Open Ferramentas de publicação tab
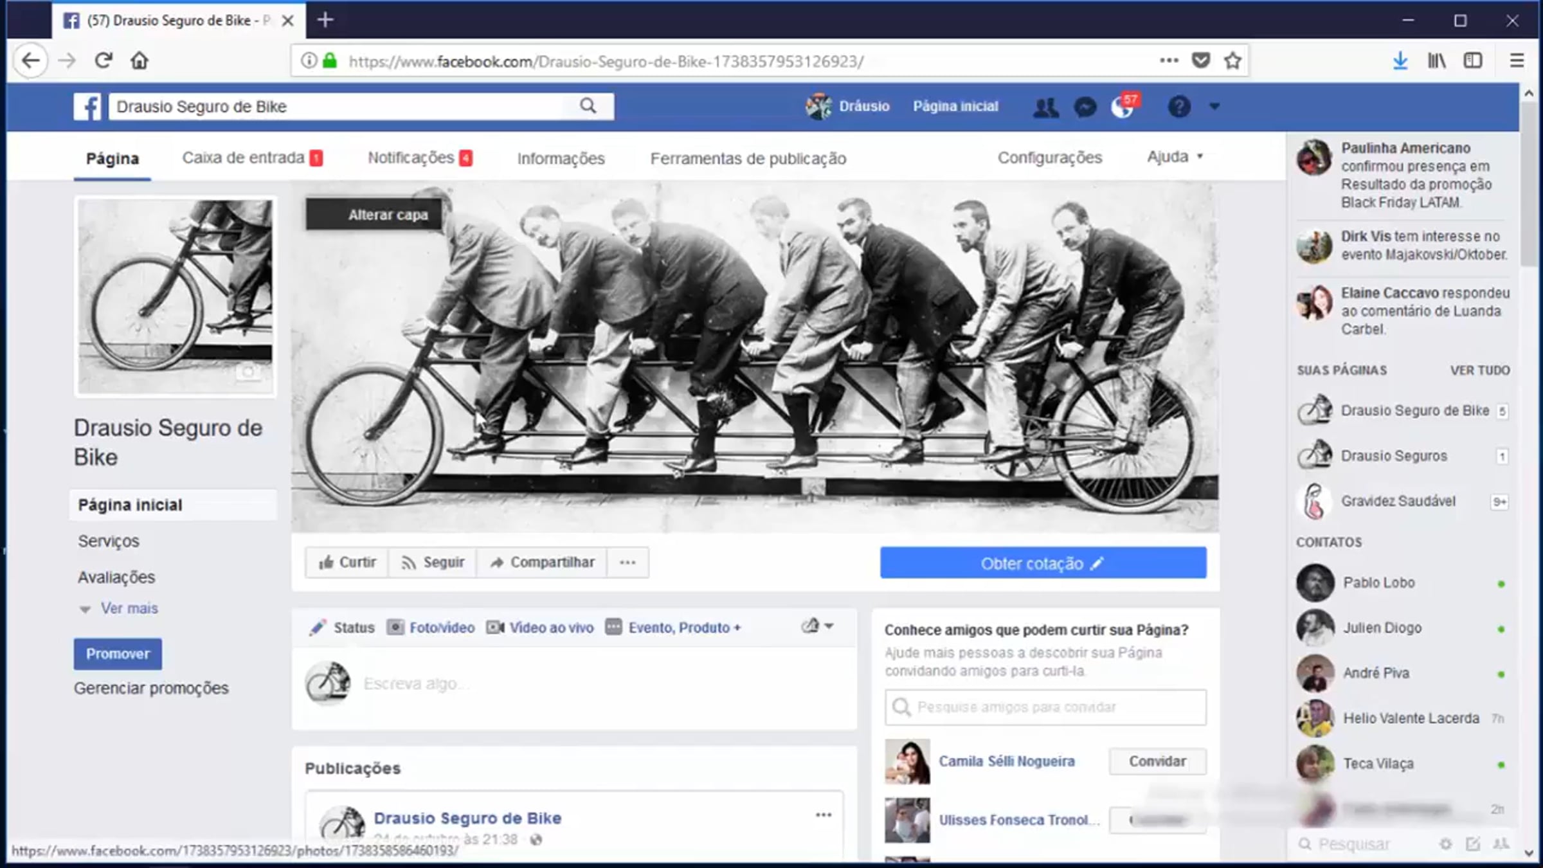 pos(748,158)
